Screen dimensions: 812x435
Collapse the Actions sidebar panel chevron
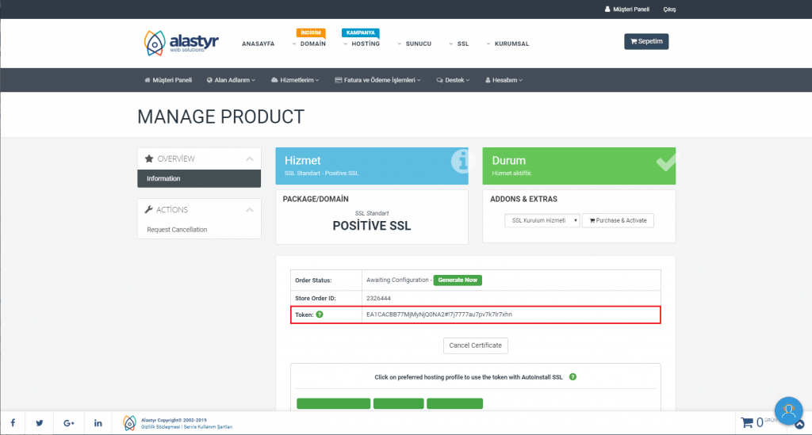pyautogui.click(x=250, y=209)
